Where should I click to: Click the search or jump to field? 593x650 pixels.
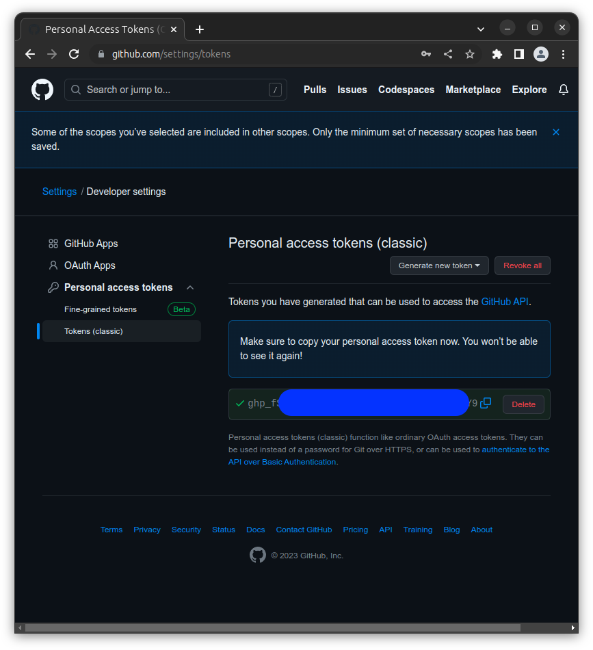coord(176,90)
